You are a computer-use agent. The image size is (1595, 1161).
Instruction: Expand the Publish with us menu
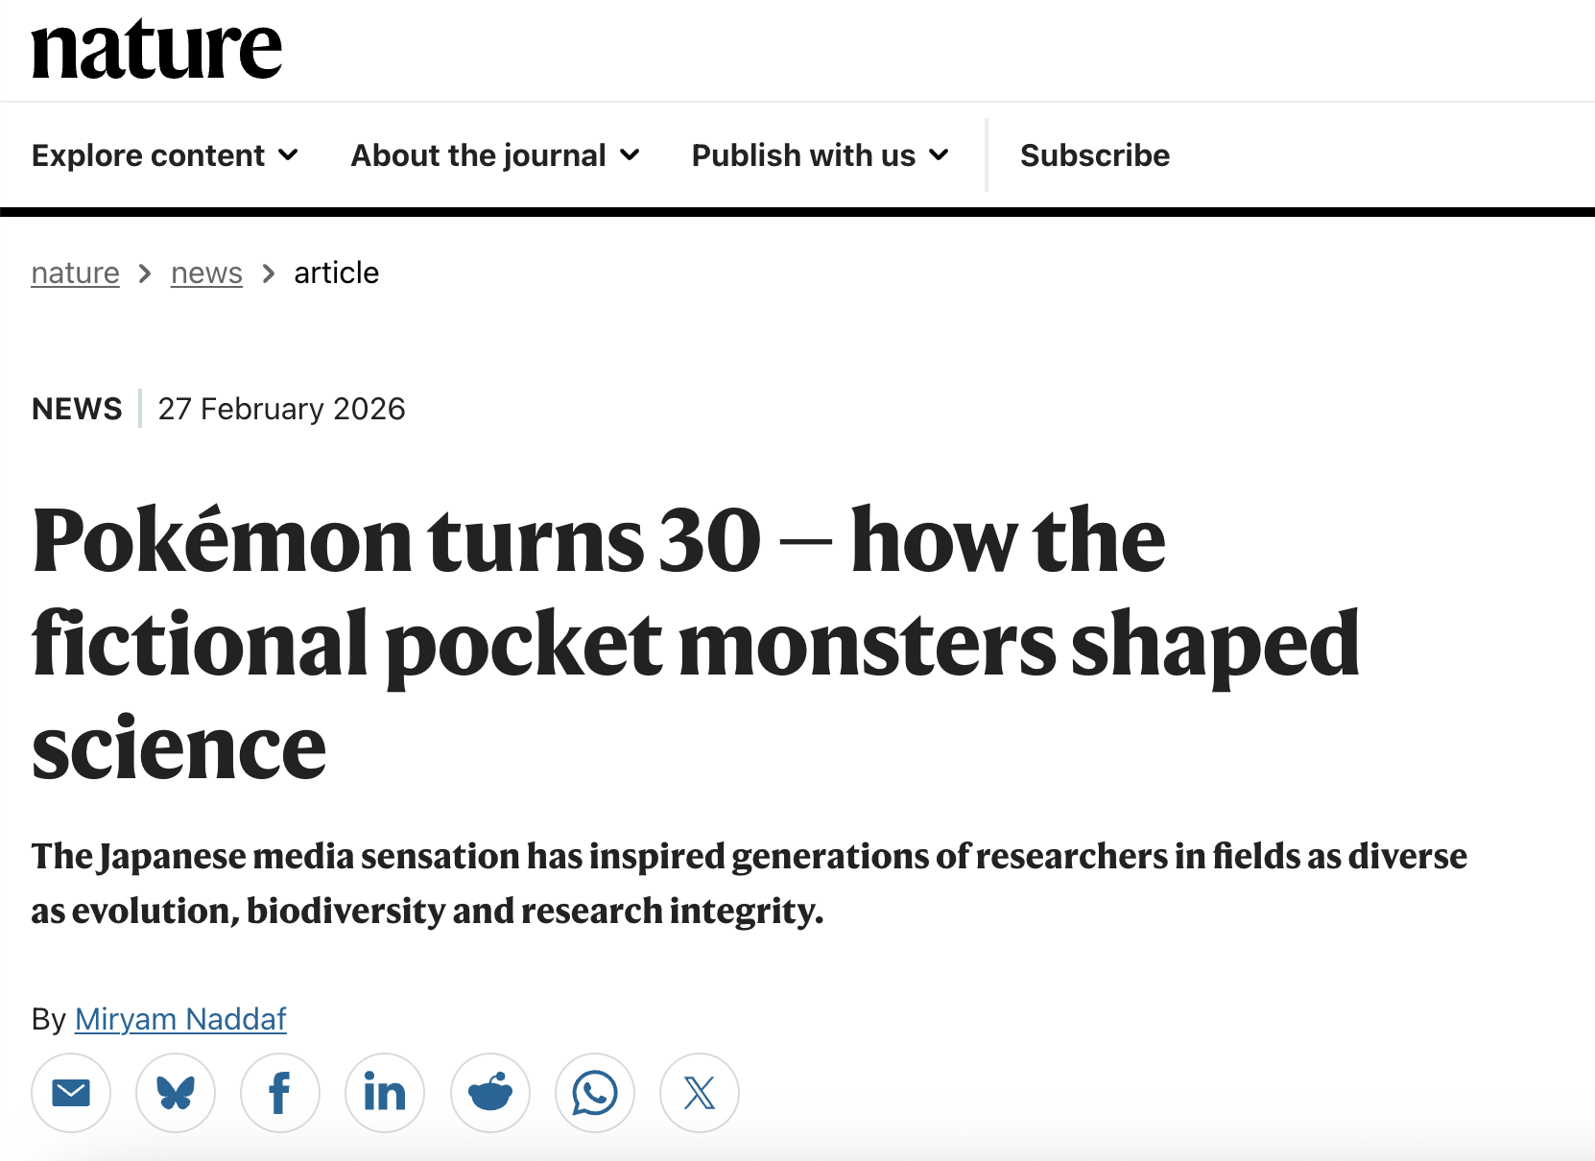(x=821, y=155)
